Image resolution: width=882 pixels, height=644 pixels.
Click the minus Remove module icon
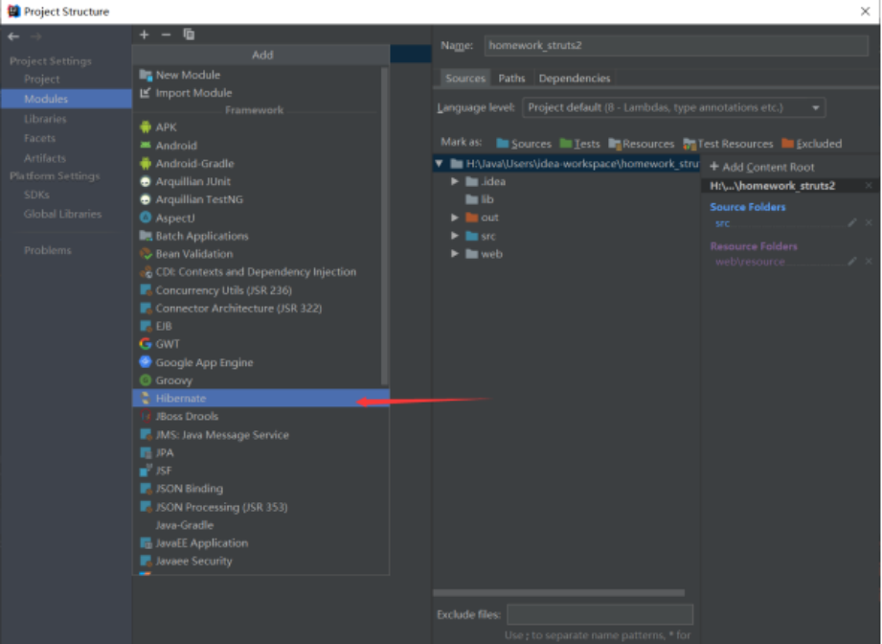(x=166, y=34)
